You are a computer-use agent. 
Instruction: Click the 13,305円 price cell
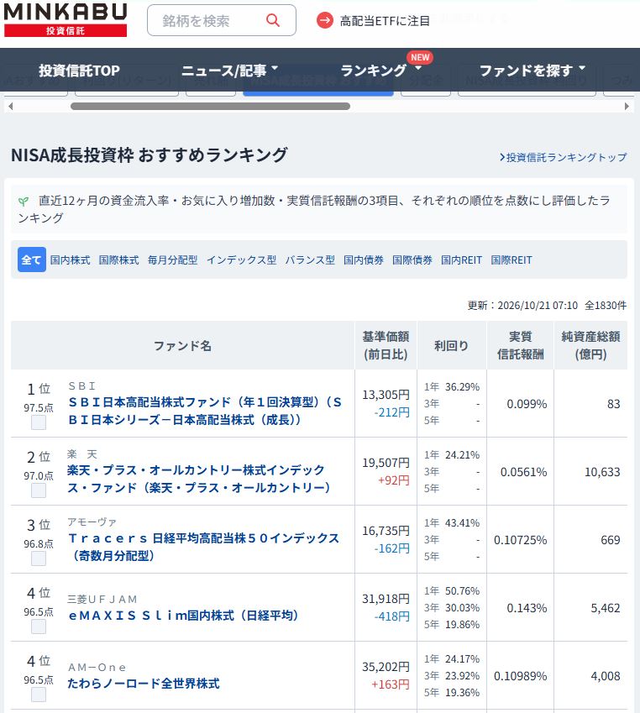click(386, 395)
